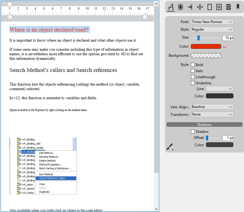Open the Transform dropdown set to None

(212, 114)
